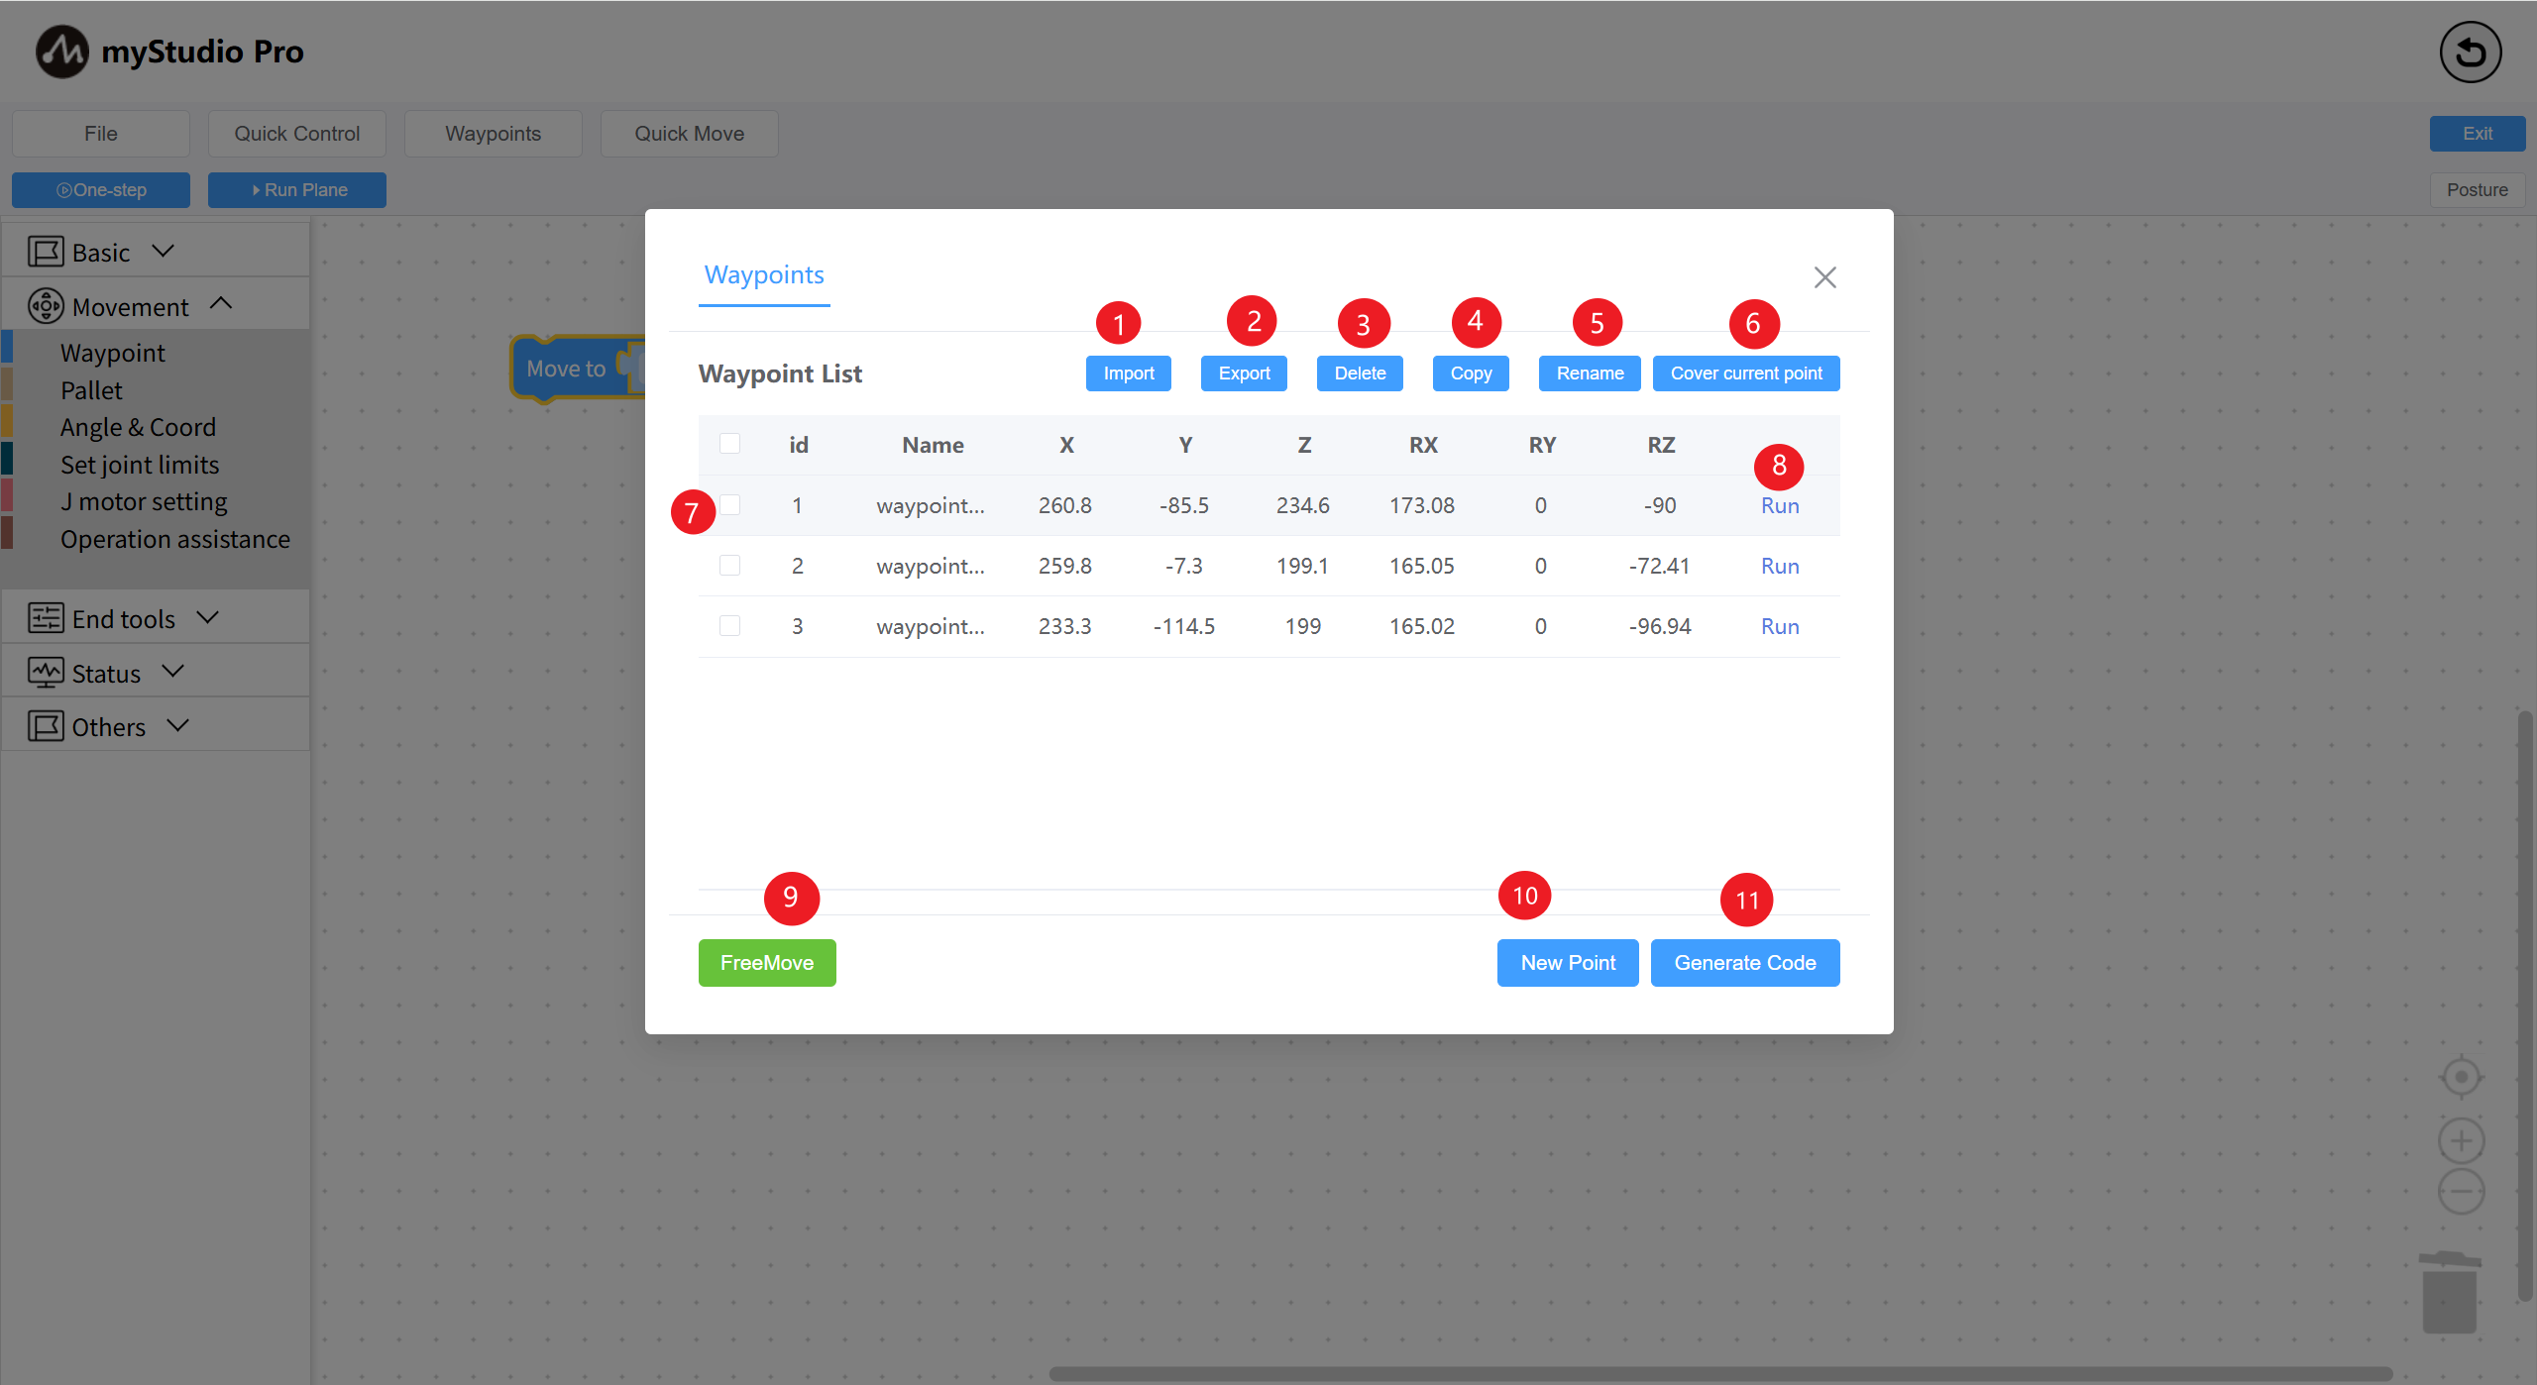Click the horizontal canvas scrollbar
This screenshot has height=1385, width=2537.
[1719, 1373]
